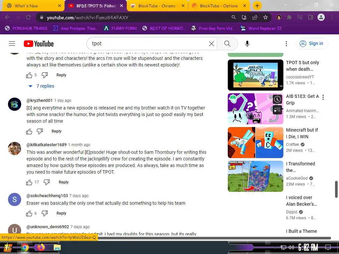Close the BlockTube - Options tab
Viewport: 339px width, 254px height.
245,6
